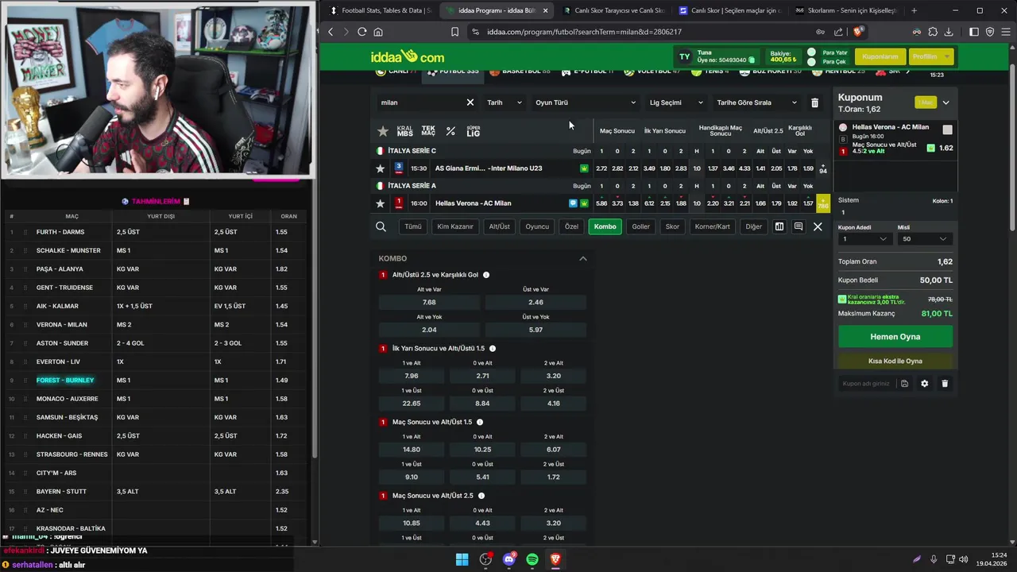Toggle the Hellas Verona - AC Milan coupon checkbox

[x=947, y=129]
